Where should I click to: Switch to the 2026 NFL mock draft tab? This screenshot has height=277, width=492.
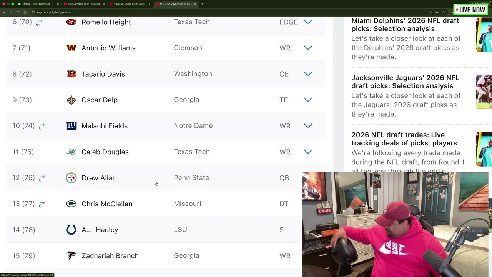[130, 4]
